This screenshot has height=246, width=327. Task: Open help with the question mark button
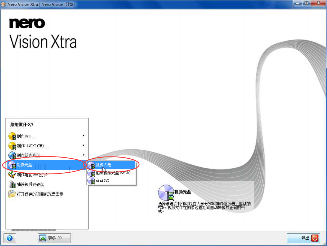point(10,238)
